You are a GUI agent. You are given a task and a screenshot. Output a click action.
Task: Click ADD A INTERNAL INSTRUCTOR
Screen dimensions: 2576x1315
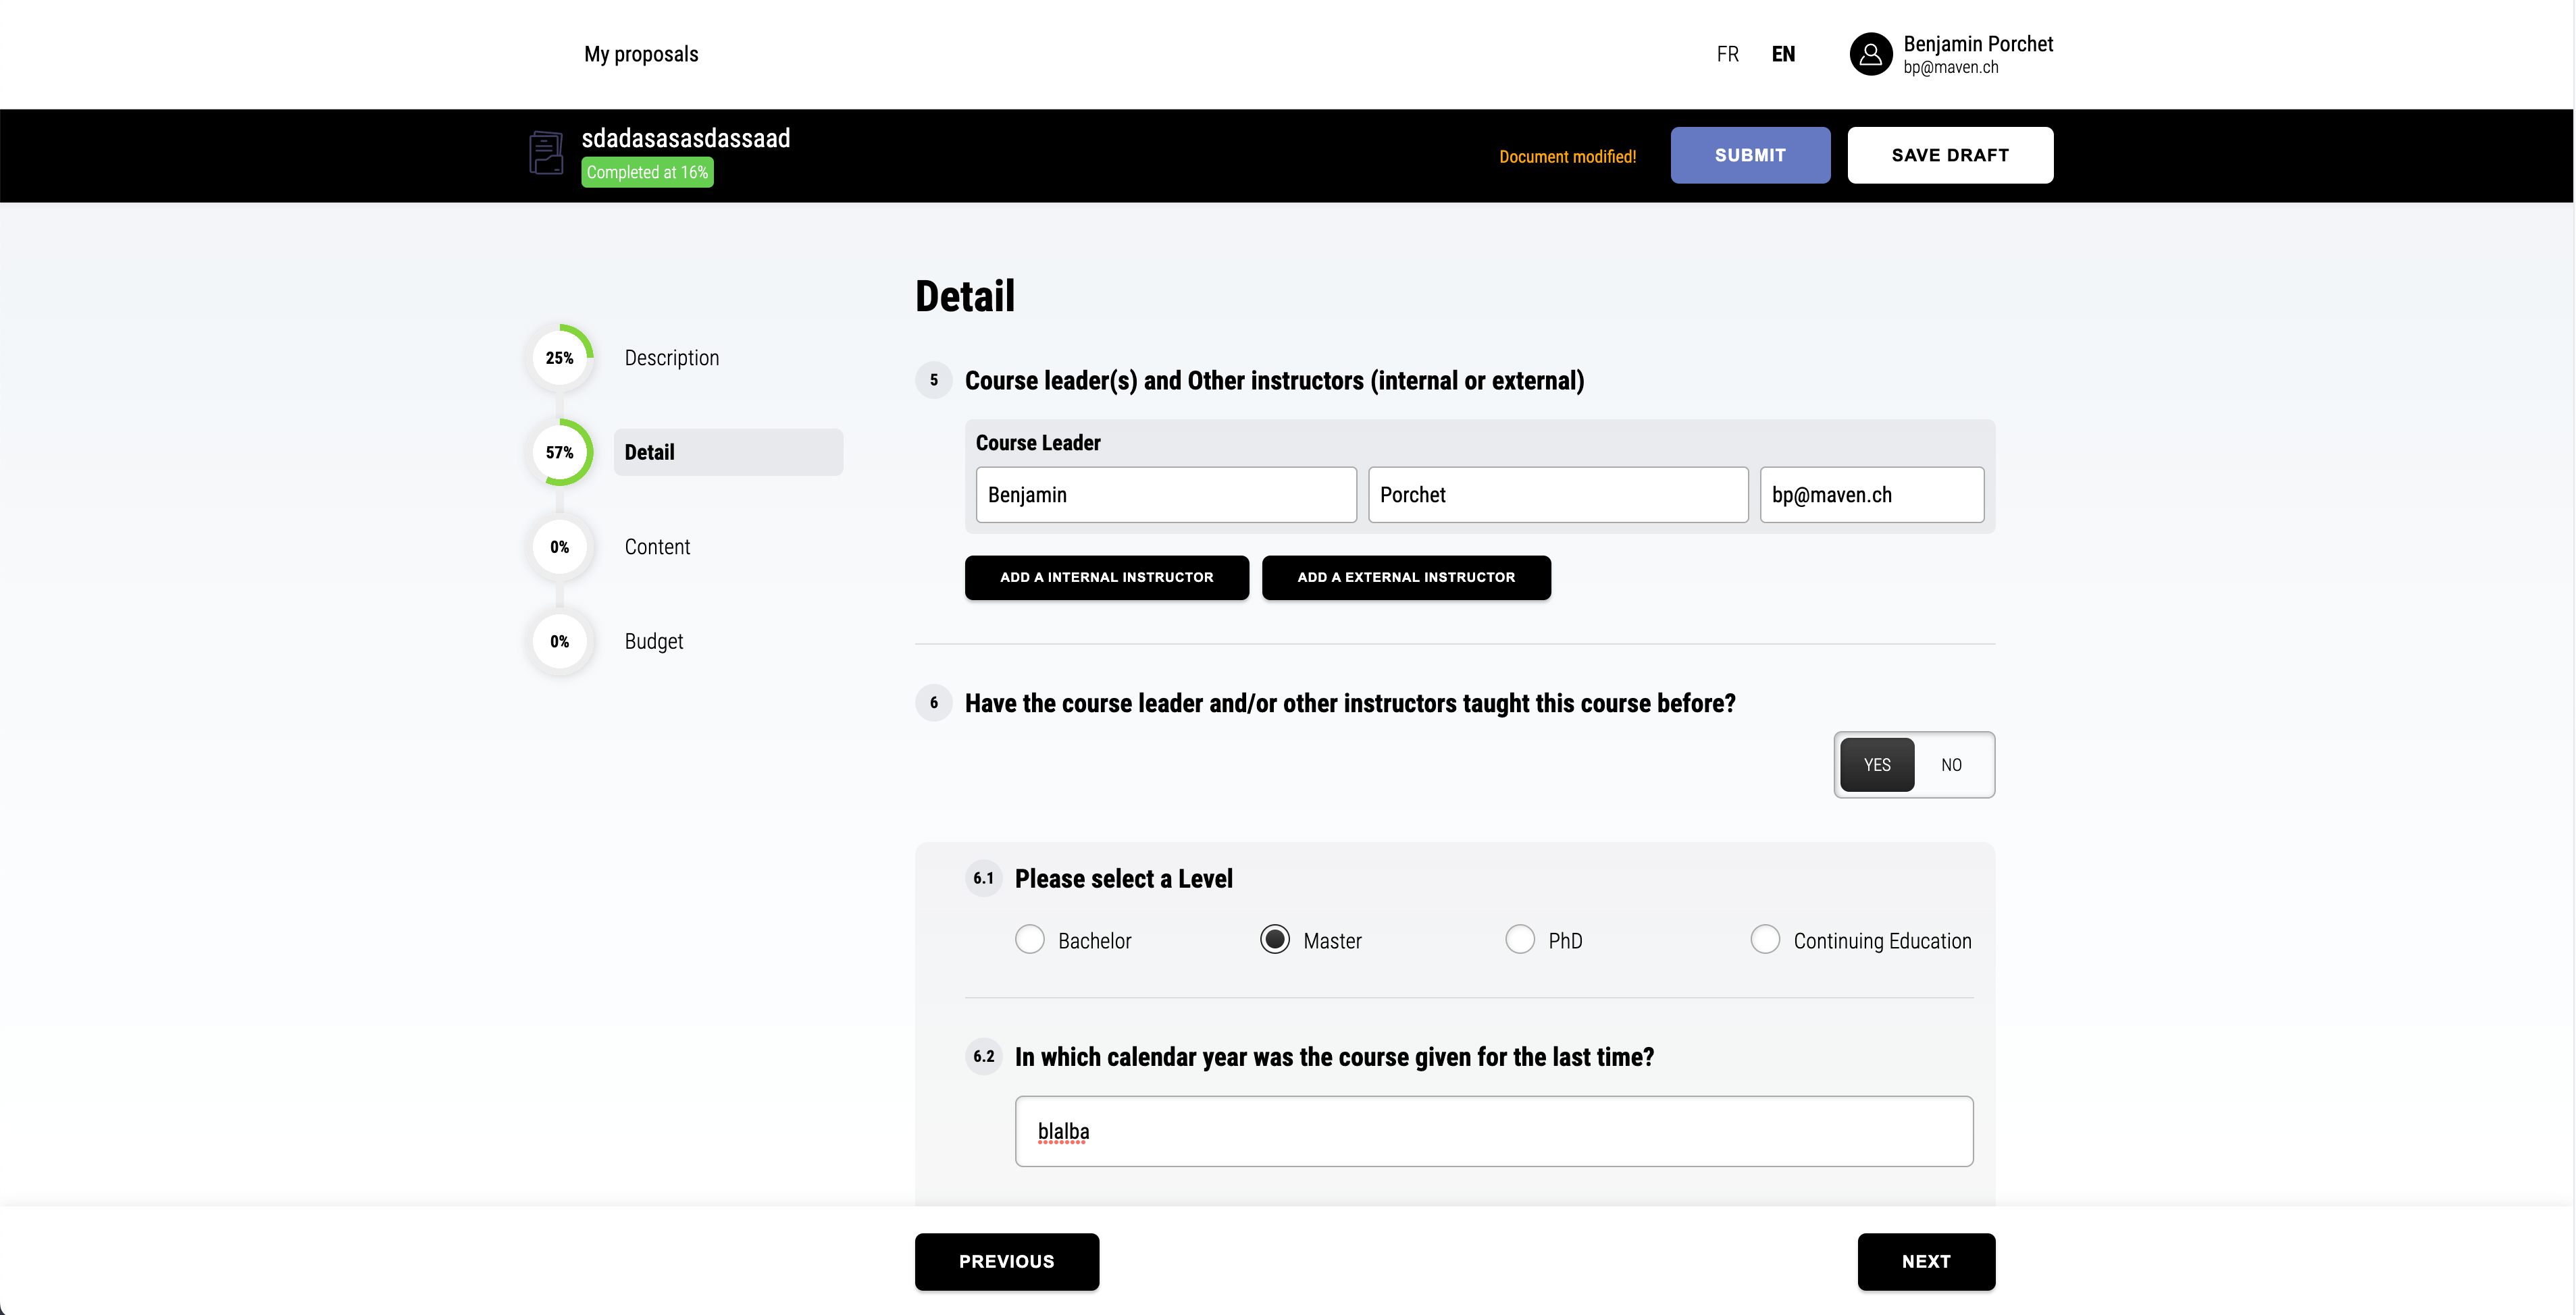[1106, 576]
